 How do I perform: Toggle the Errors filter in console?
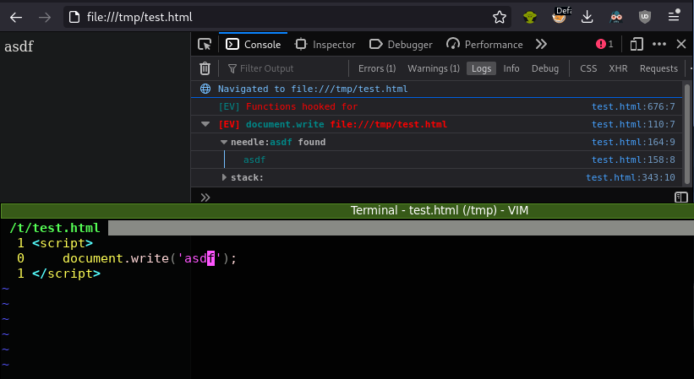[x=376, y=68]
